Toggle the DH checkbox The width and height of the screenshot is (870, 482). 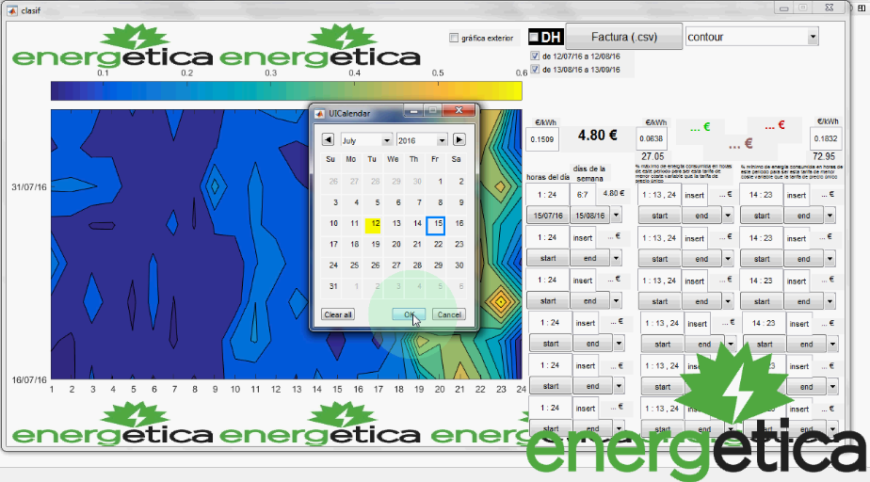click(534, 37)
